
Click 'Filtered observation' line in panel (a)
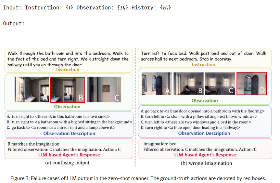coord(64,150)
